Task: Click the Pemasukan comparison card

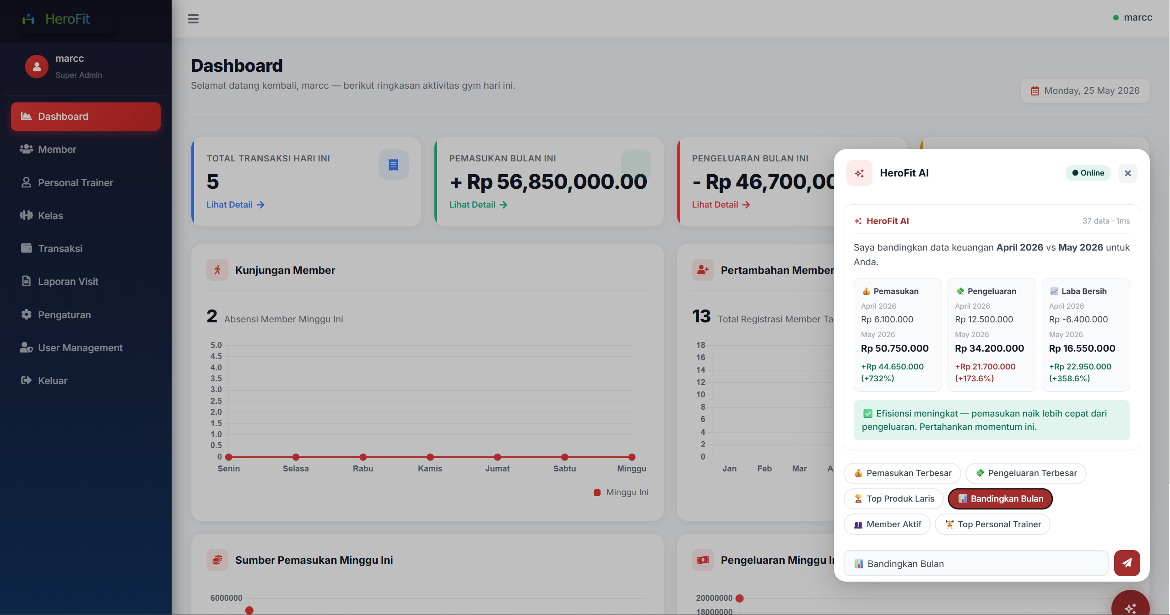Action: tap(897, 335)
